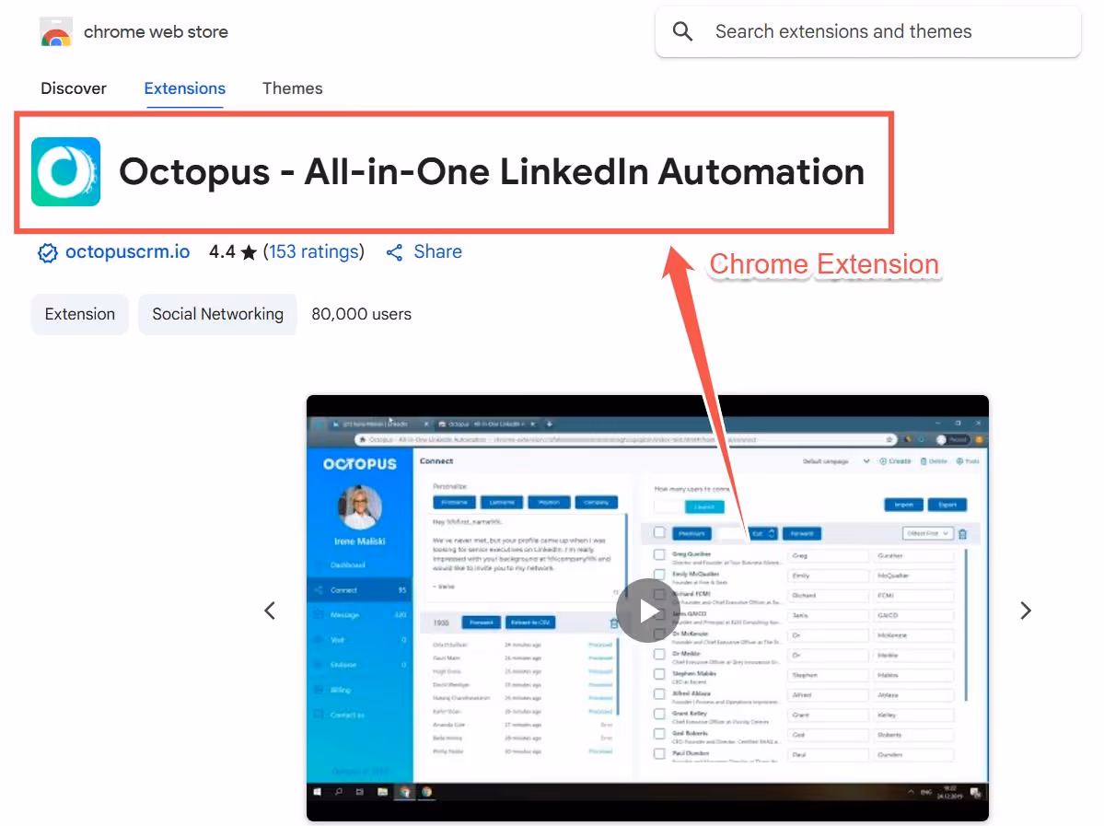This screenshot has height=826, width=1104.
Task: Click the Share icon
Action: pos(394,253)
